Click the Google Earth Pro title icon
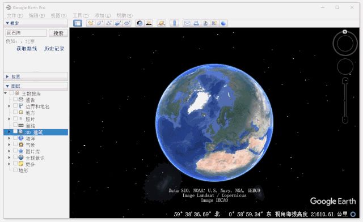Screen dimensions: 363x222 click(9, 7)
